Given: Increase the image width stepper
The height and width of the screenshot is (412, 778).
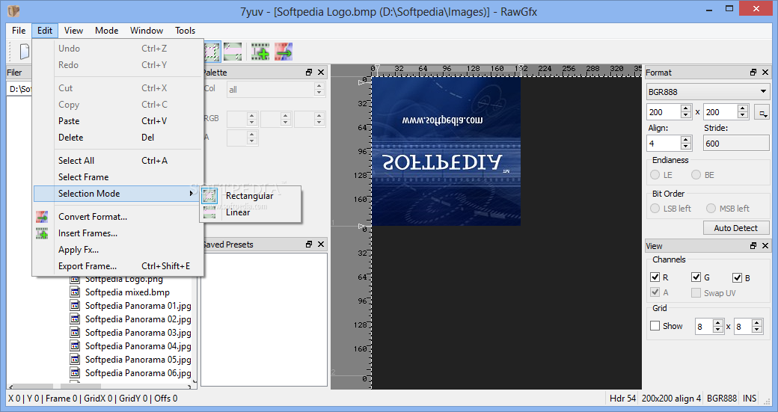Looking at the screenshot, I should (686, 108).
